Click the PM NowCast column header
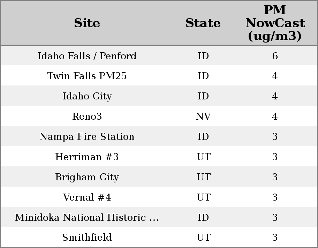318x248 pixels. click(275, 23)
